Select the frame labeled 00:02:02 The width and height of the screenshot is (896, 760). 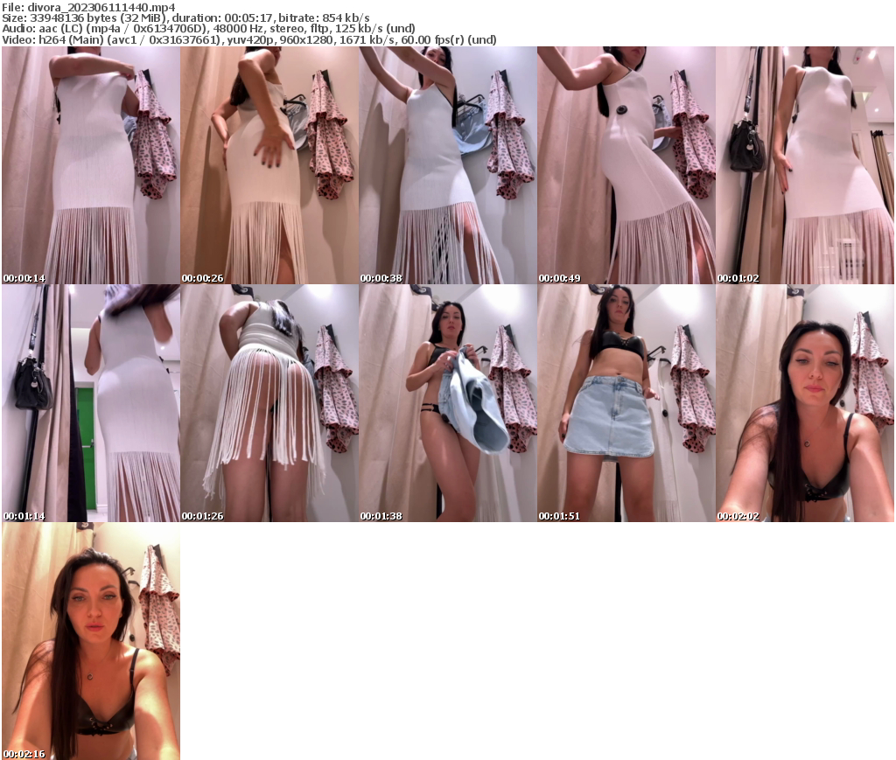click(x=804, y=402)
